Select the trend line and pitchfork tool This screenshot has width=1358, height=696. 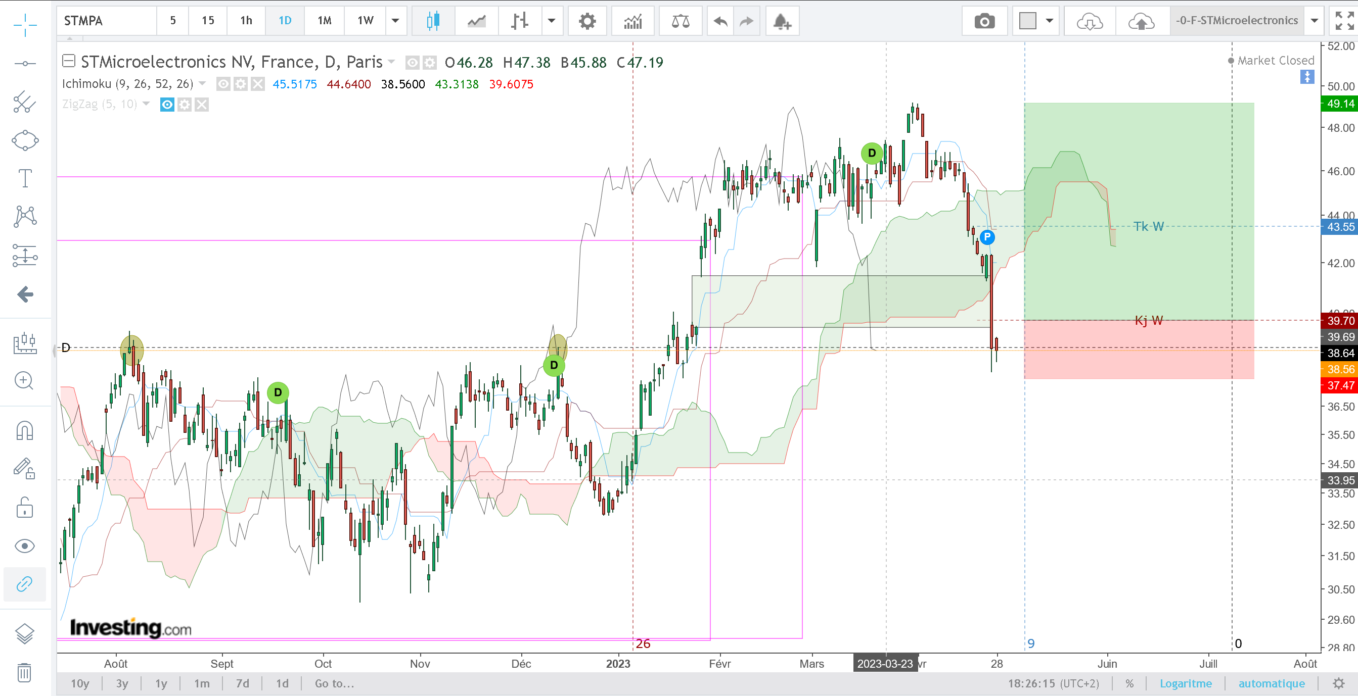click(25, 102)
